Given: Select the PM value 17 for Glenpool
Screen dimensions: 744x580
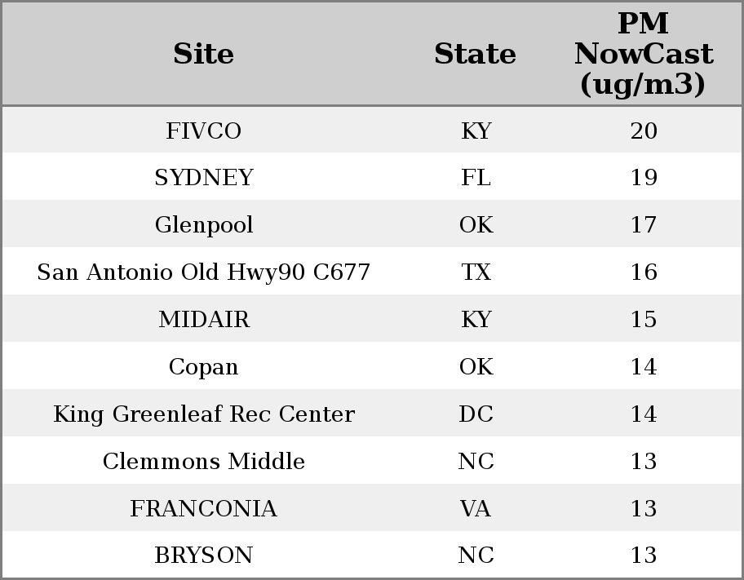Looking at the screenshot, I should coord(644,225).
